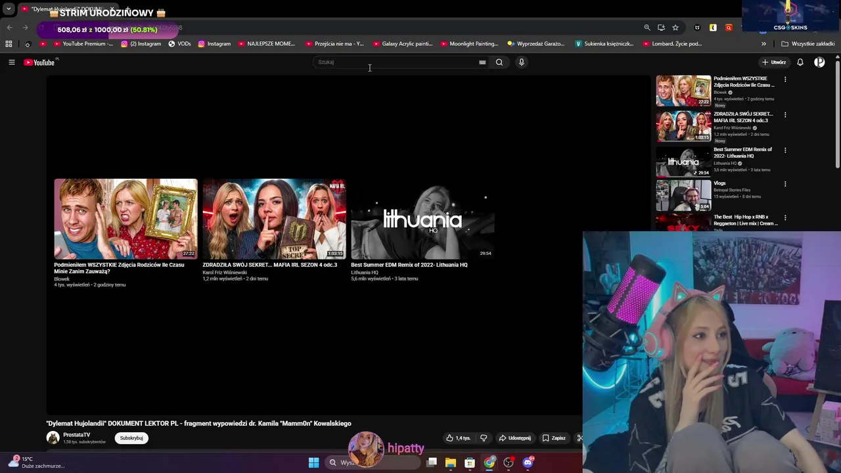Open the Sukienka księżniczk... bookmark

pyautogui.click(x=604, y=44)
